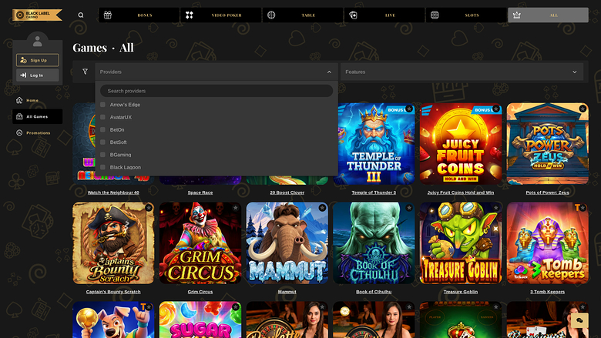This screenshot has width=601, height=338.
Task: Favorite Book of Cthulhu star icon
Action: (409, 208)
